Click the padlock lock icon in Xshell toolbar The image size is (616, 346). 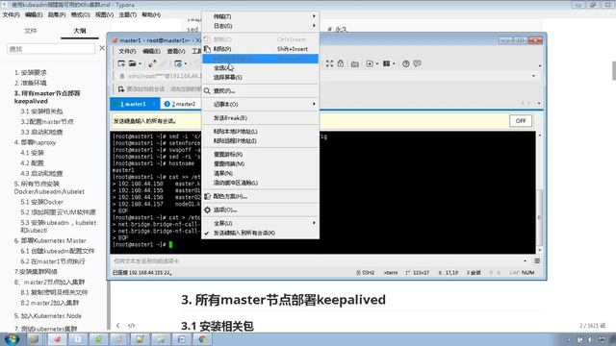click(341, 63)
